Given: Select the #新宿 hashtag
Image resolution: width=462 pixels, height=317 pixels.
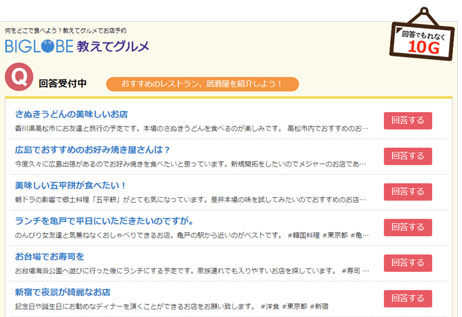Looking at the screenshot, I should pyautogui.click(x=319, y=306).
